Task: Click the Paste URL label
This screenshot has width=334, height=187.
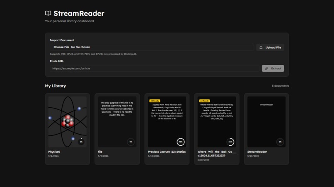Action: click(x=57, y=61)
